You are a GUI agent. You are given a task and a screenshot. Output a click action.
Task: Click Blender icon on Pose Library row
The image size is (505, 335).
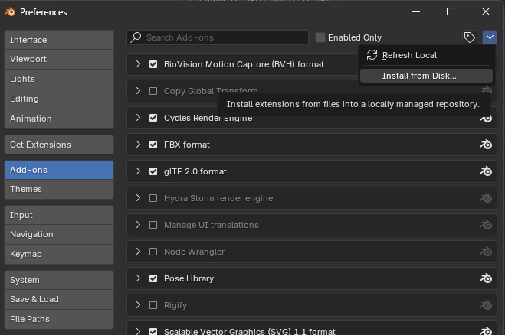486,278
